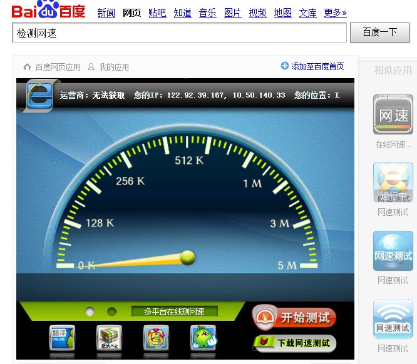The width and height of the screenshot is (417, 364).
Task: Go to 知道 section
Action: 182,13
